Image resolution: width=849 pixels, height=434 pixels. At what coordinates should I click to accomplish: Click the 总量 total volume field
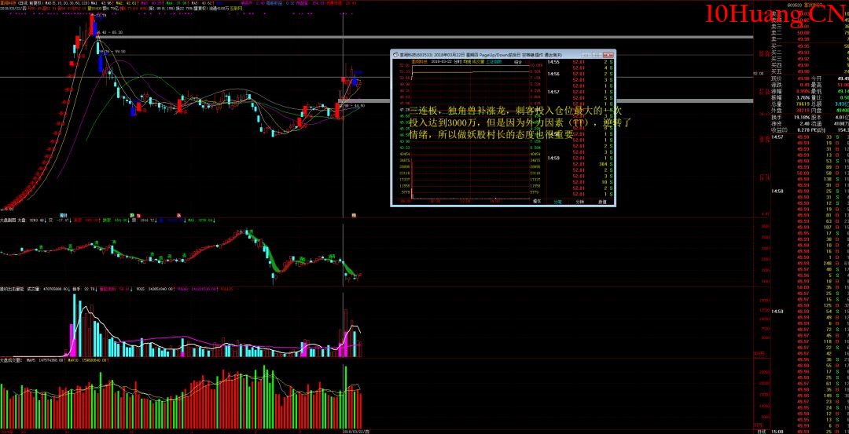pyautogui.click(x=791, y=104)
